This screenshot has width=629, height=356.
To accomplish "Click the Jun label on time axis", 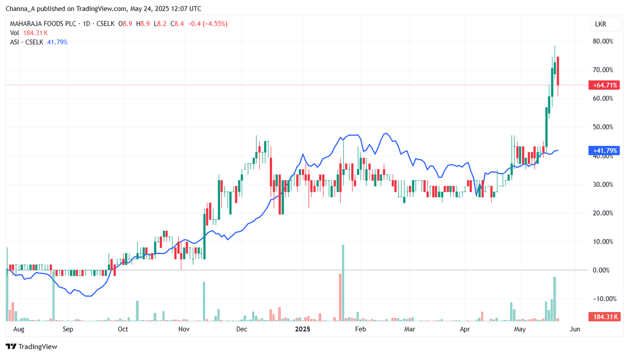I will click(575, 329).
